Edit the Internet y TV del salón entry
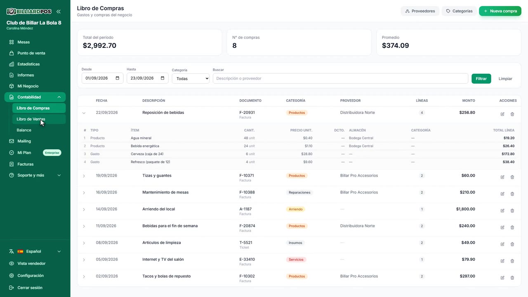The height and width of the screenshot is (297, 528). pos(502,261)
